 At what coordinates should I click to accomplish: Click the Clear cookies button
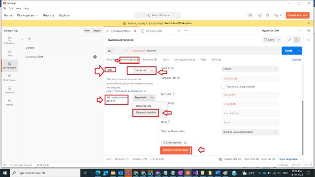(x=172, y=143)
